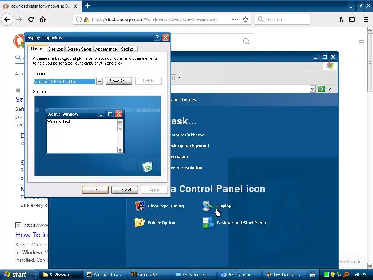Click Cancel in Display Properties

tap(125, 190)
